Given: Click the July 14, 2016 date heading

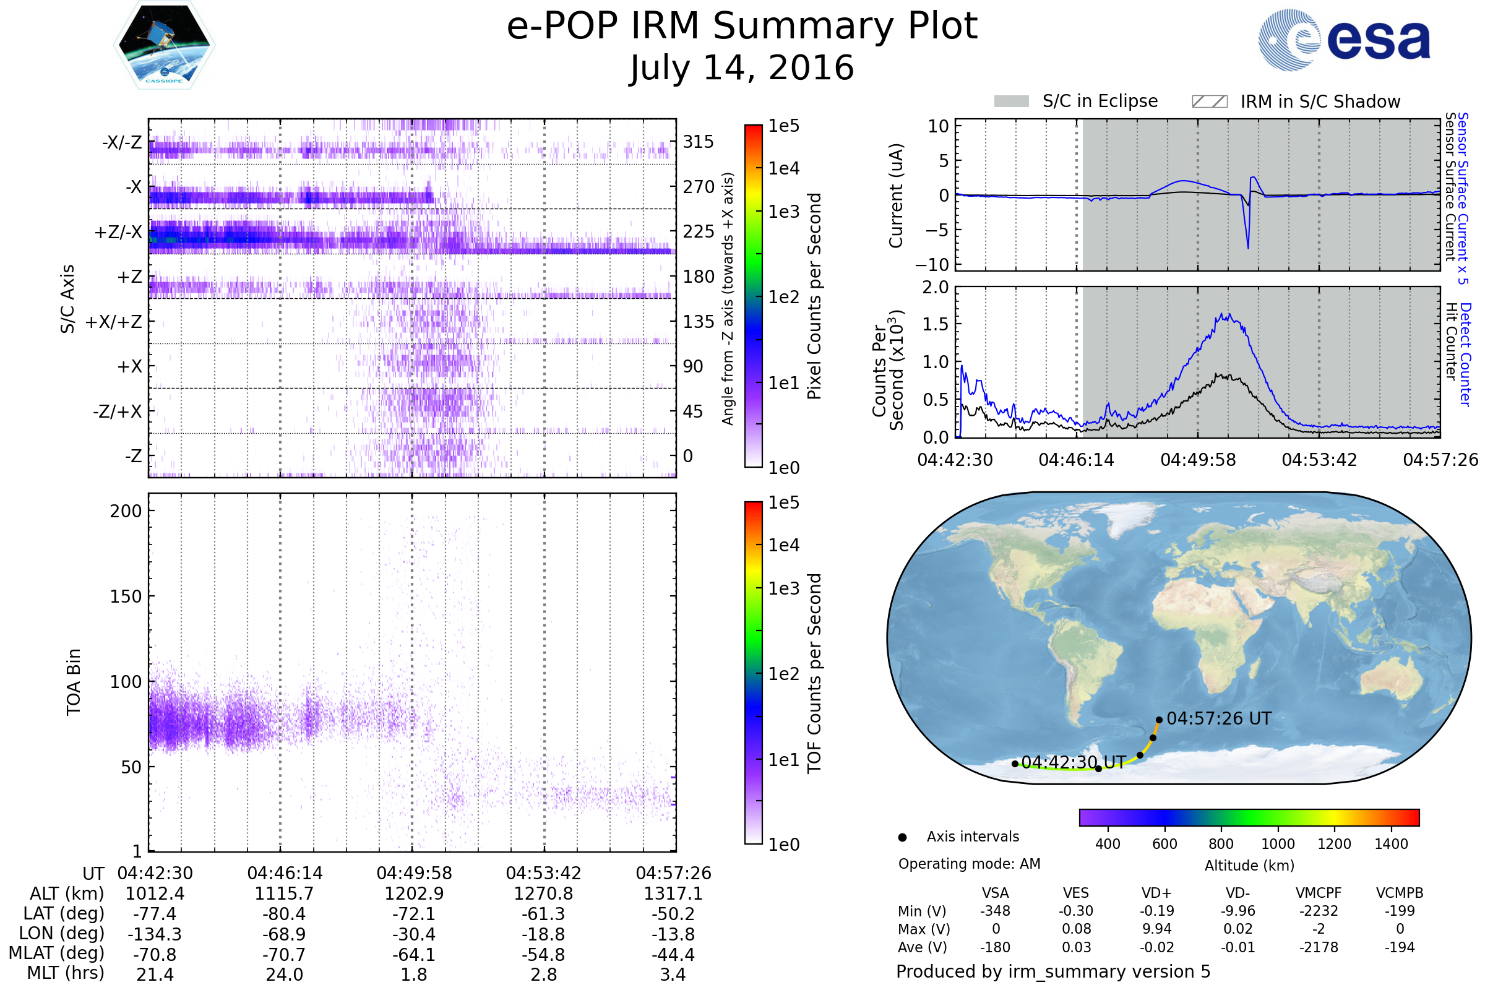Looking at the screenshot, I should click(x=742, y=68).
